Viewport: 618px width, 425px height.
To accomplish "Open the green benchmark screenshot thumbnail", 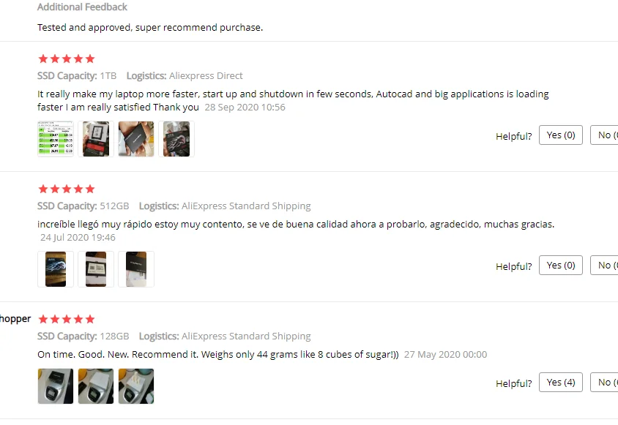I will pos(56,139).
